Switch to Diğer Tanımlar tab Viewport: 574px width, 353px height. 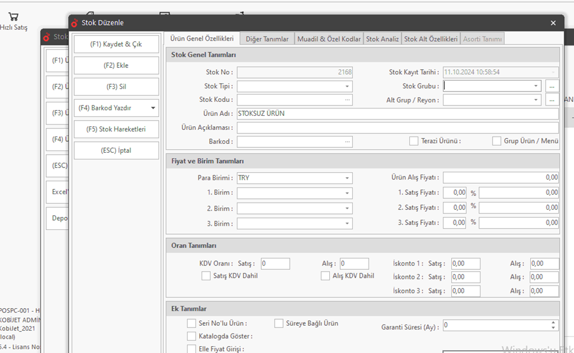[267, 39]
